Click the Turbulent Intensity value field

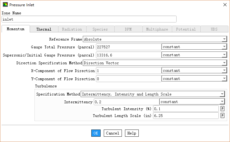click(185, 109)
